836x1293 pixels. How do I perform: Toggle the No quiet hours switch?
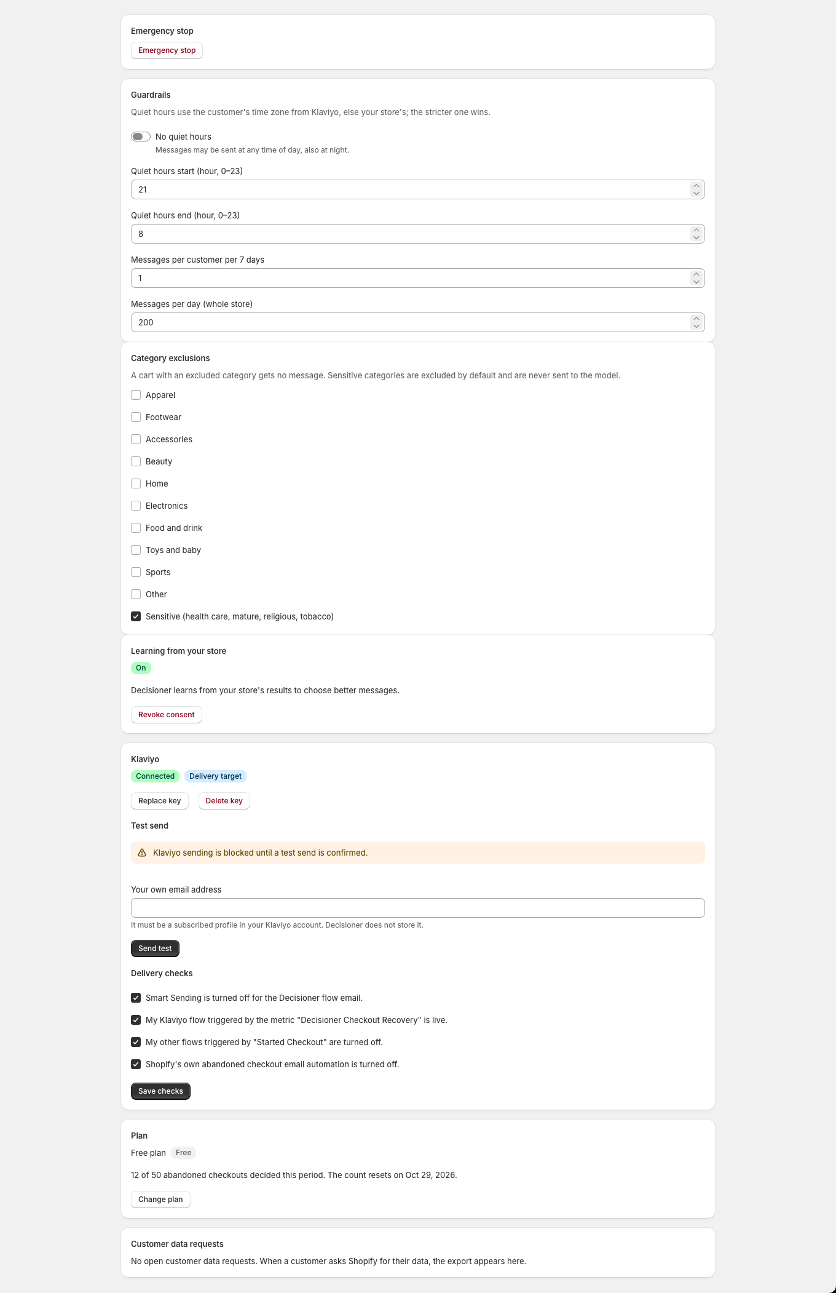pos(141,137)
